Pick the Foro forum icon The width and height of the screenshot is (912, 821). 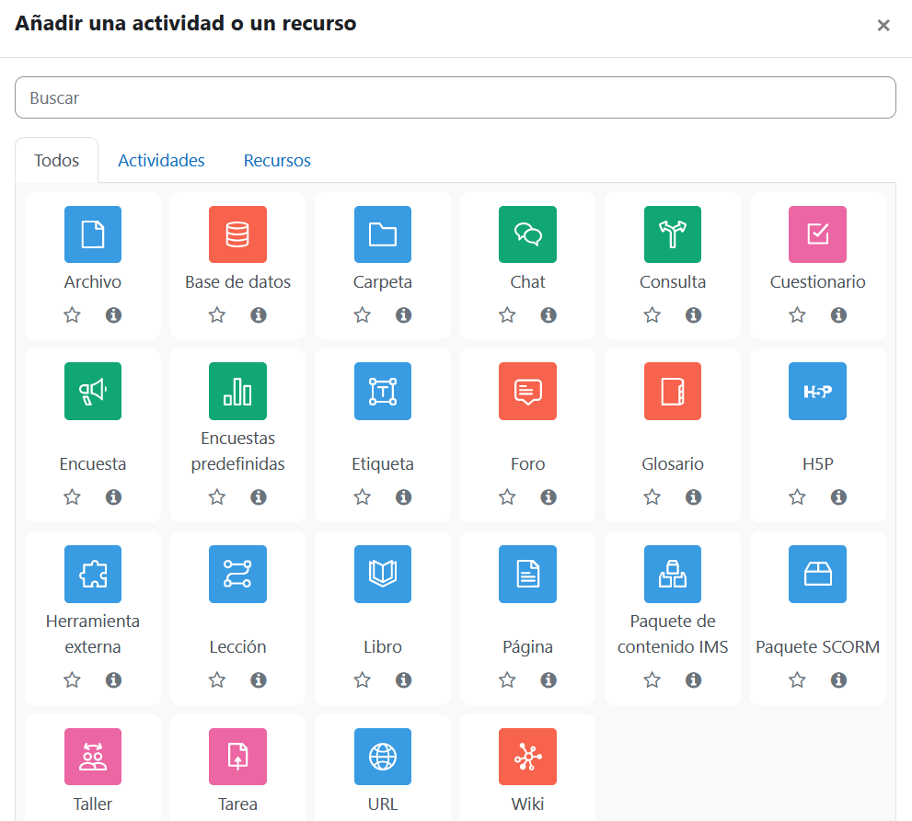click(x=527, y=391)
